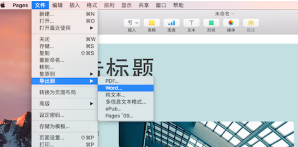The height and width of the screenshot is (147, 298).
Task: Open the 帮助 menu
Action: (178, 5)
